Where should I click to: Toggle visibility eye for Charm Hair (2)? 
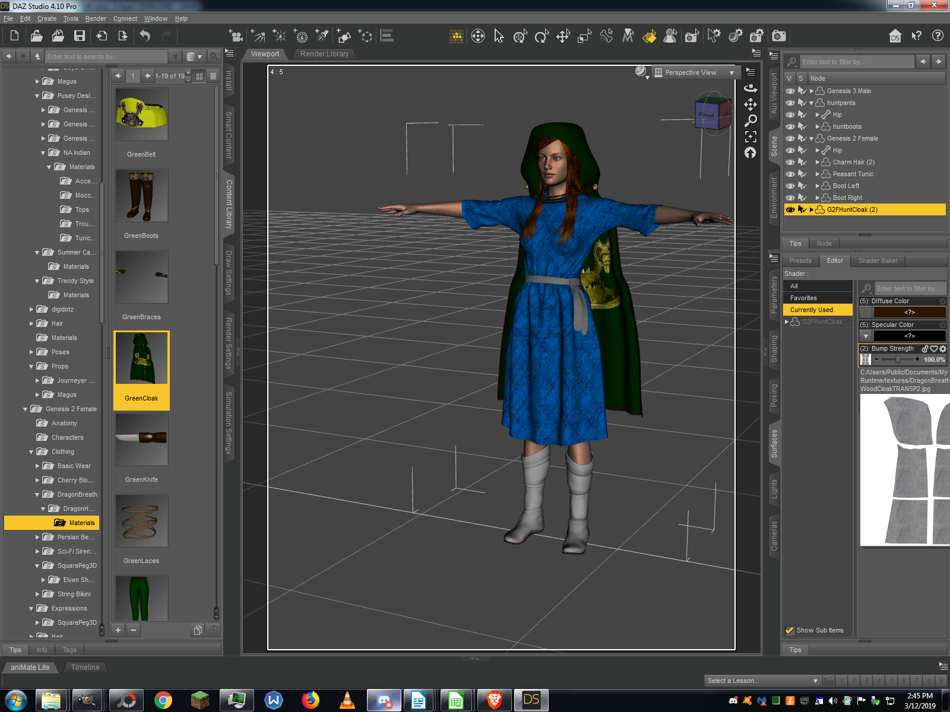[x=790, y=162]
